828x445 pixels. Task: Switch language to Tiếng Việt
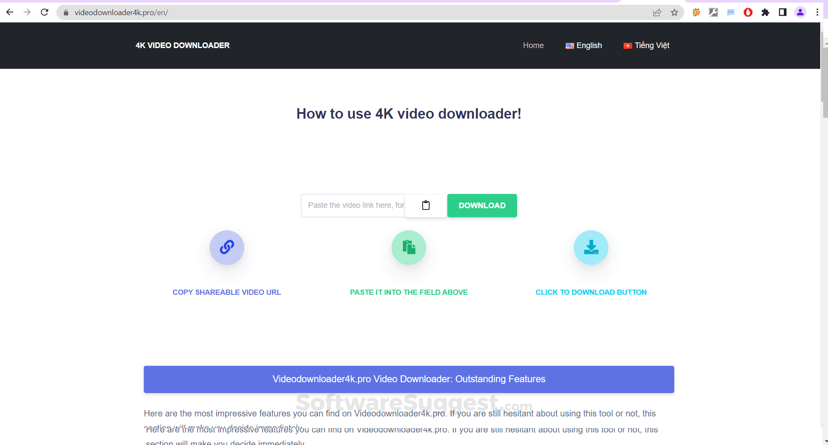click(646, 45)
